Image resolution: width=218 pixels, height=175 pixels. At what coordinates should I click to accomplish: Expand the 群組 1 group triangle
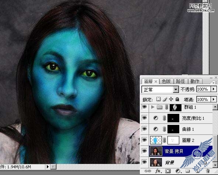coord(153,107)
